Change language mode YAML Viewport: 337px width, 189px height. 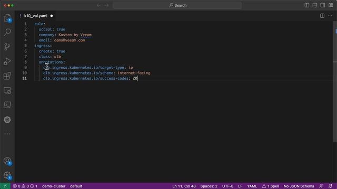point(252,186)
